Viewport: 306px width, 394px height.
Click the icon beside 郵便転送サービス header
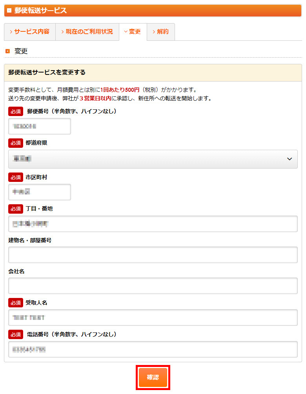[9, 11]
